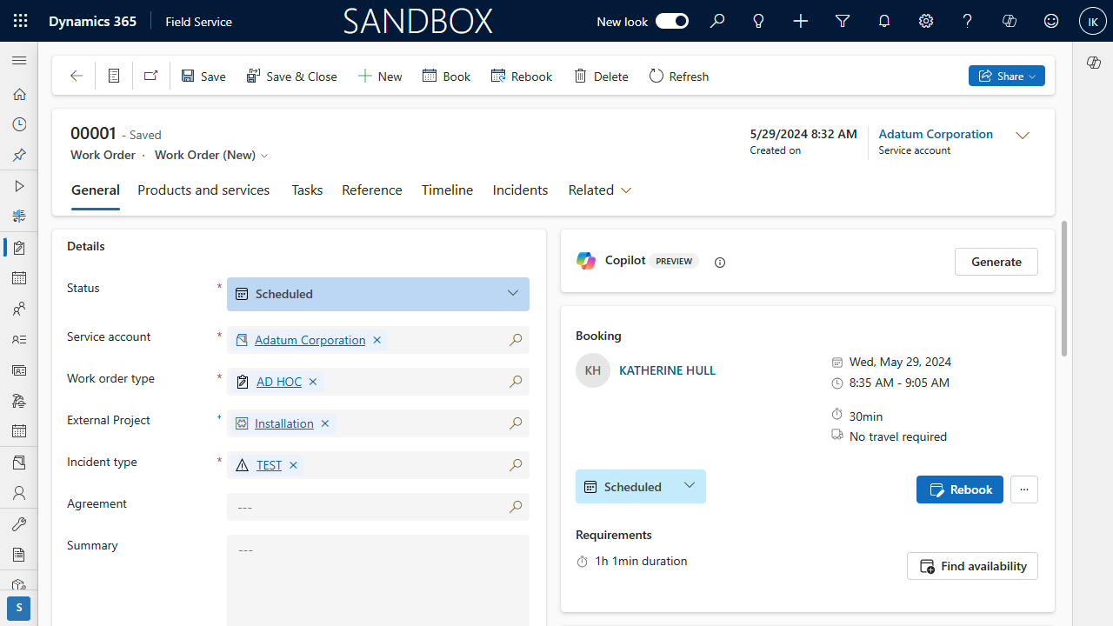Click Refresh in the command bar

coord(679,77)
